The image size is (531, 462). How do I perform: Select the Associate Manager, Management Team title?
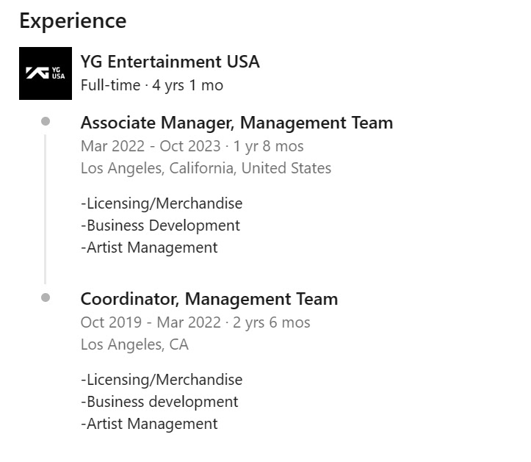point(236,123)
